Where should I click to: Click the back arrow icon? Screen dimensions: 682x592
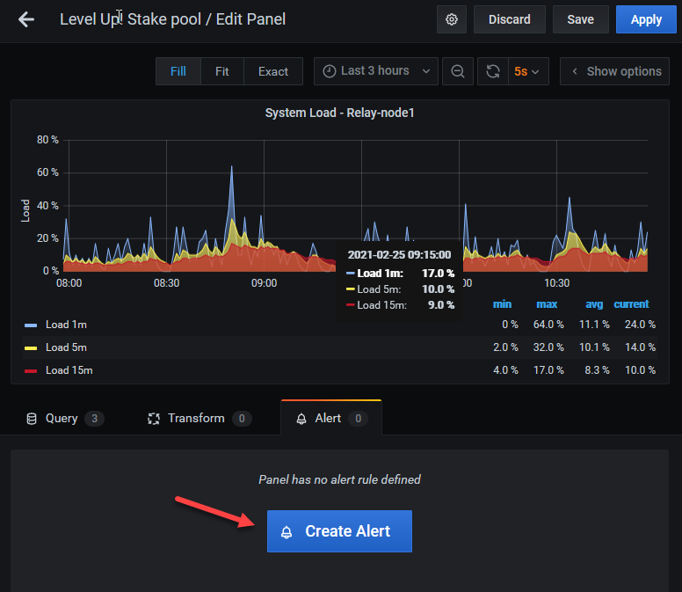click(26, 19)
